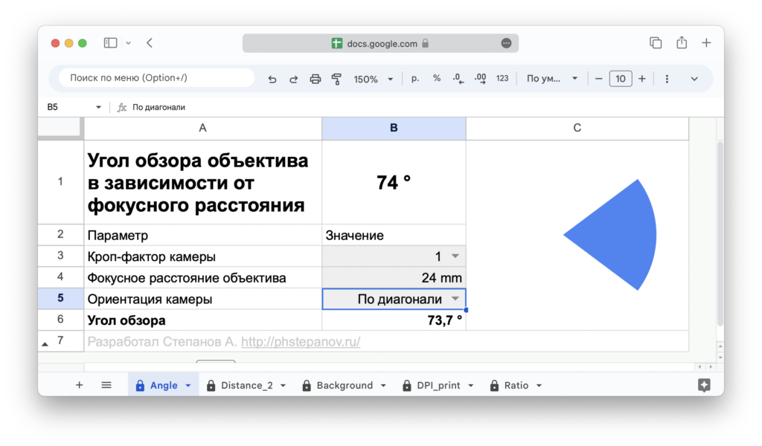Click the 73,7 ° result cell
Screen dimensions: 762x446
pos(394,320)
